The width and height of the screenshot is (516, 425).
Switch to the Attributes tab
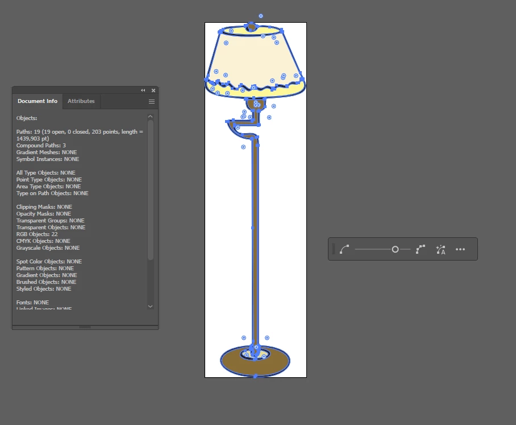pyautogui.click(x=81, y=101)
